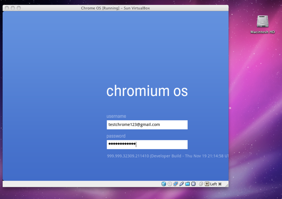Image resolution: width=282 pixels, height=199 pixels.
Task: Click the USB devices status icon
Action: pos(181,184)
